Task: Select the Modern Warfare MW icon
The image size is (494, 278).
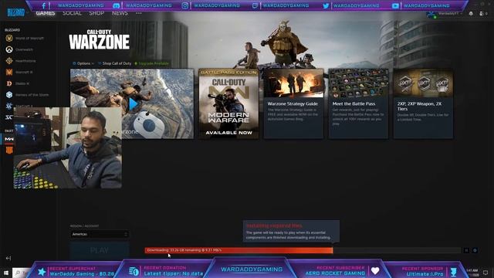Action: point(8,139)
